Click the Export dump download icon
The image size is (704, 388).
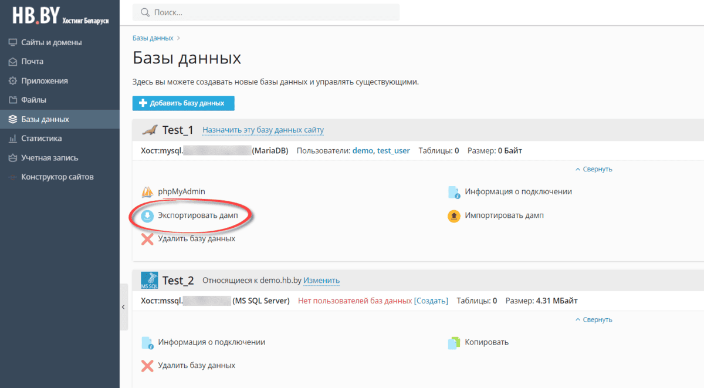tap(147, 216)
